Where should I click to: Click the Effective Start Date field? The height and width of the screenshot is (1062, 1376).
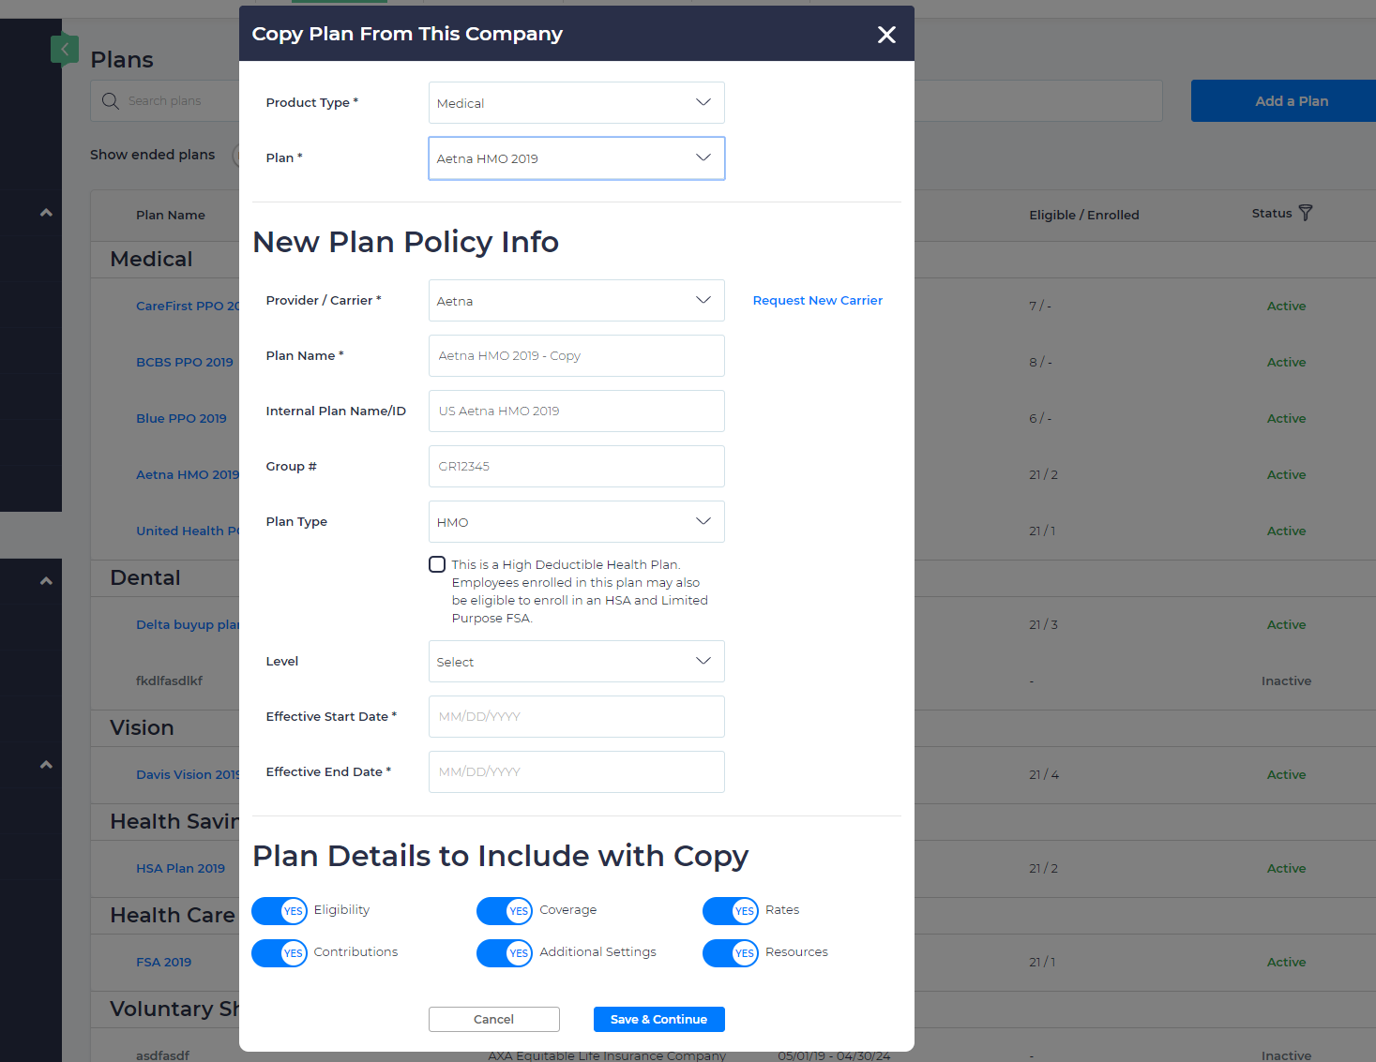[576, 716]
